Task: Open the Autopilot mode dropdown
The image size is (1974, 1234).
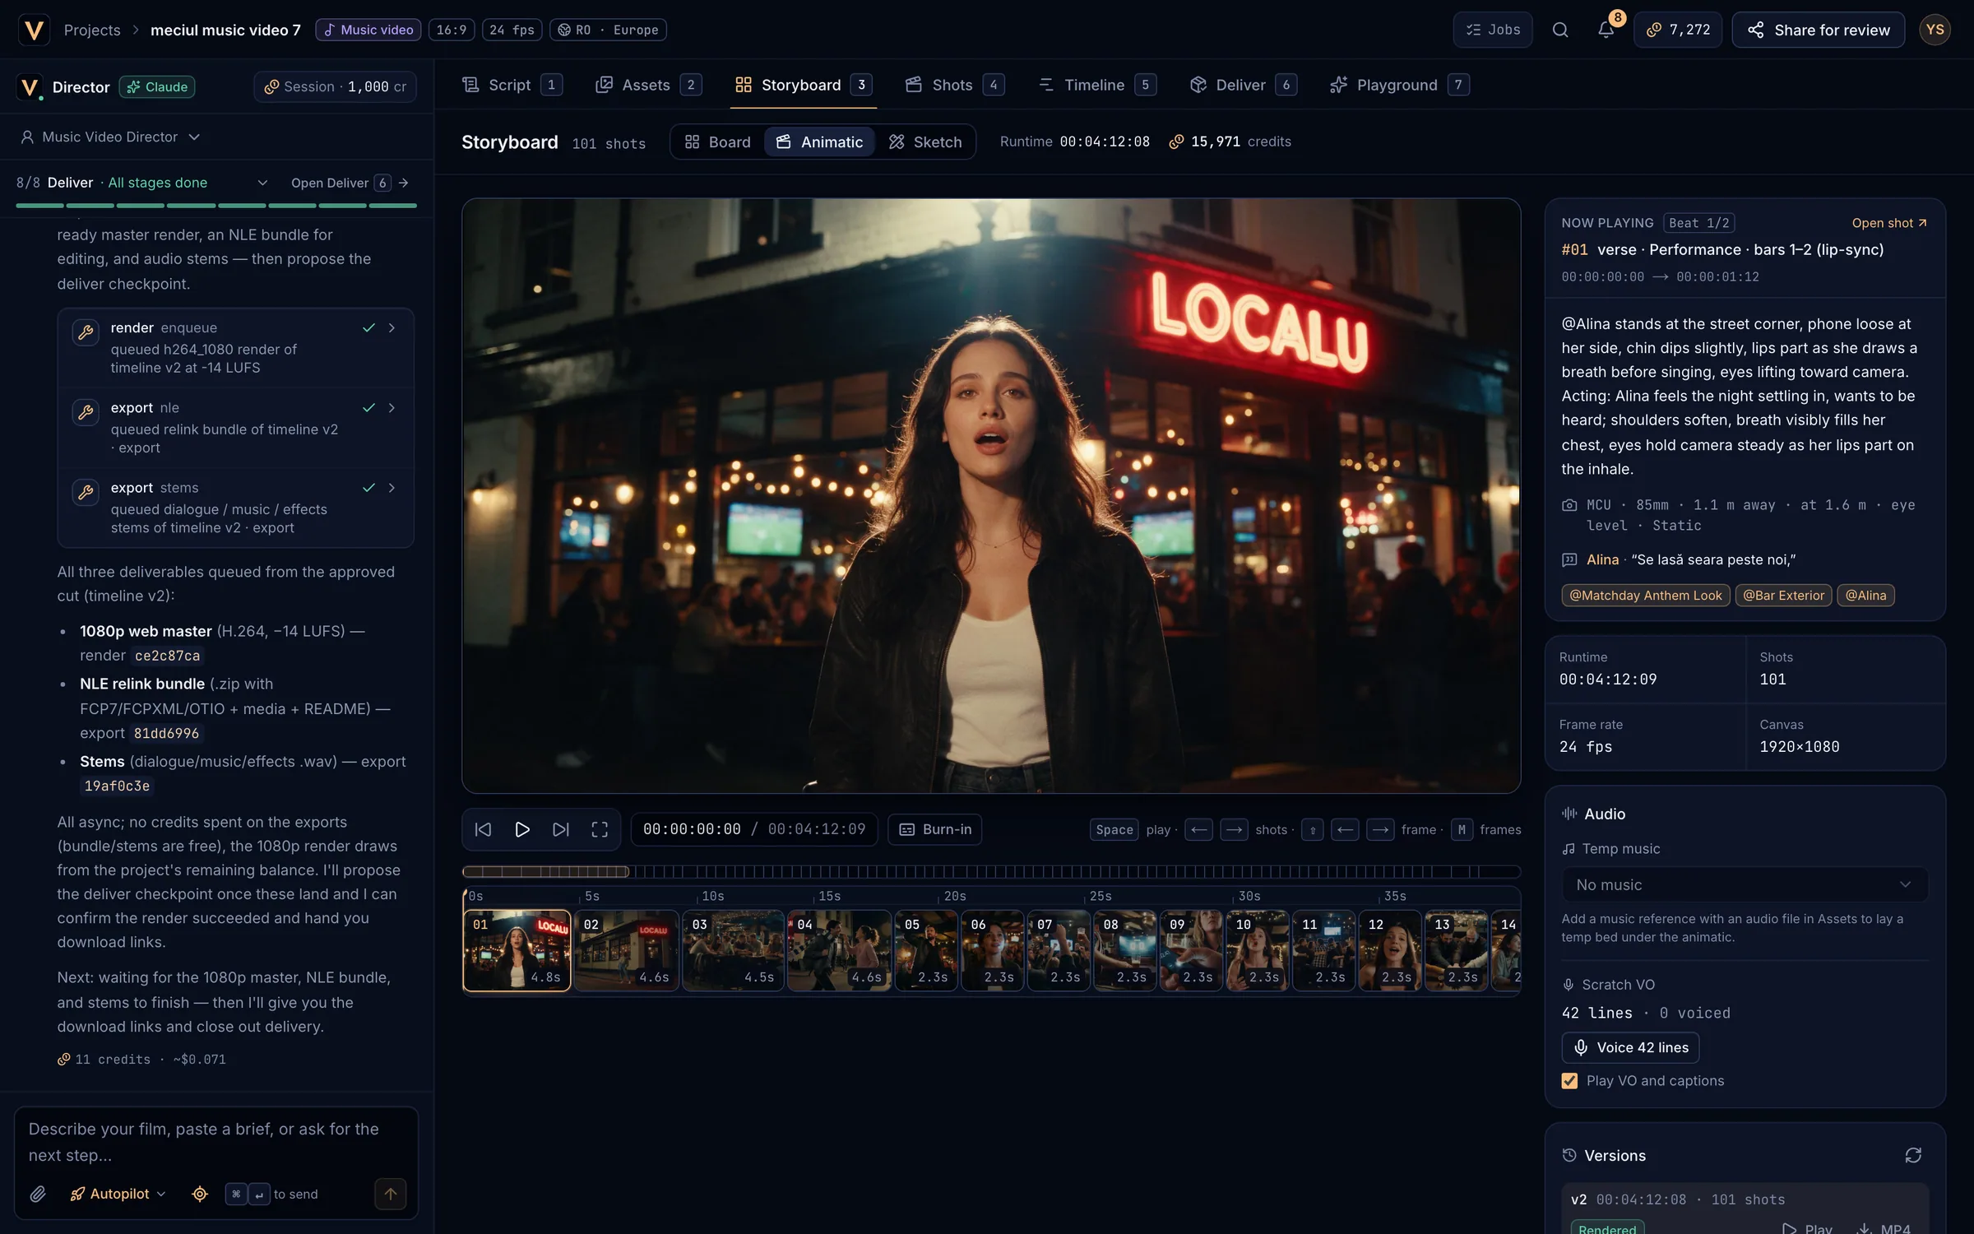Action: [x=118, y=1194]
